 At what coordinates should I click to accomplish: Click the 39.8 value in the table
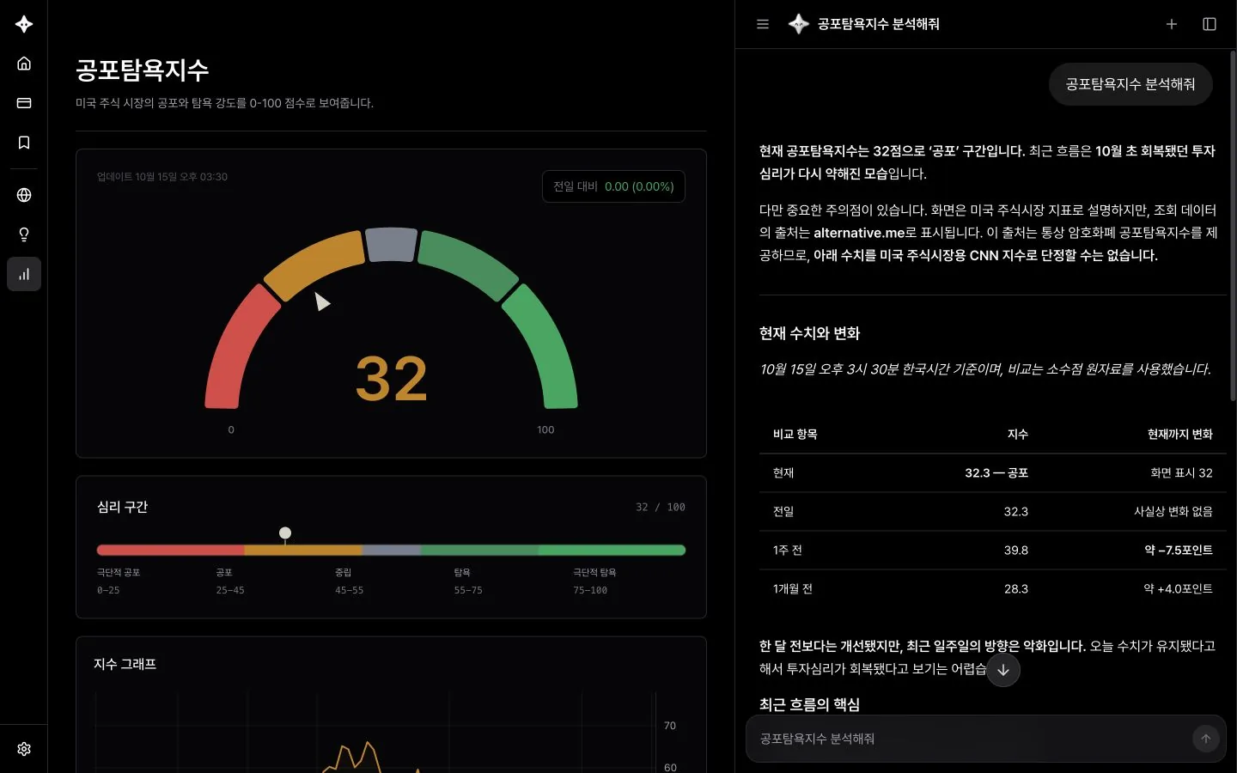pyautogui.click(x=1016, y=550)
